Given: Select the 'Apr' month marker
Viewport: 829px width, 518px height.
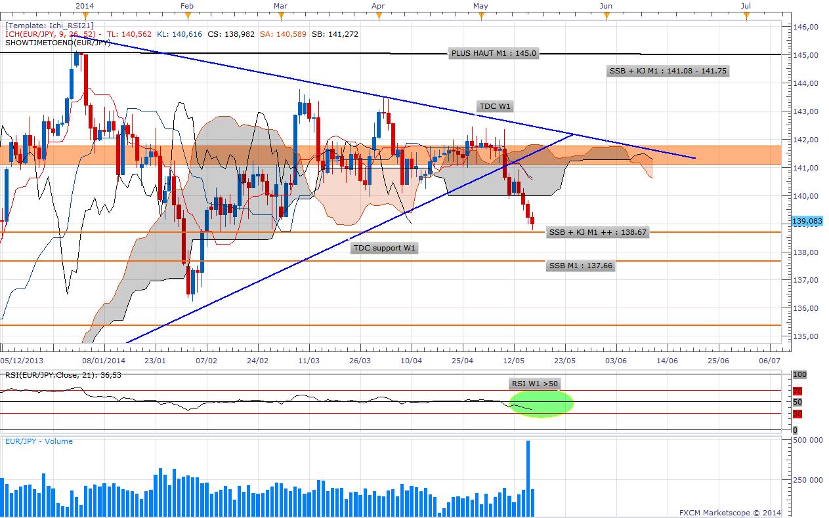Looking at the screenshot, I should [x=378, y=5].
